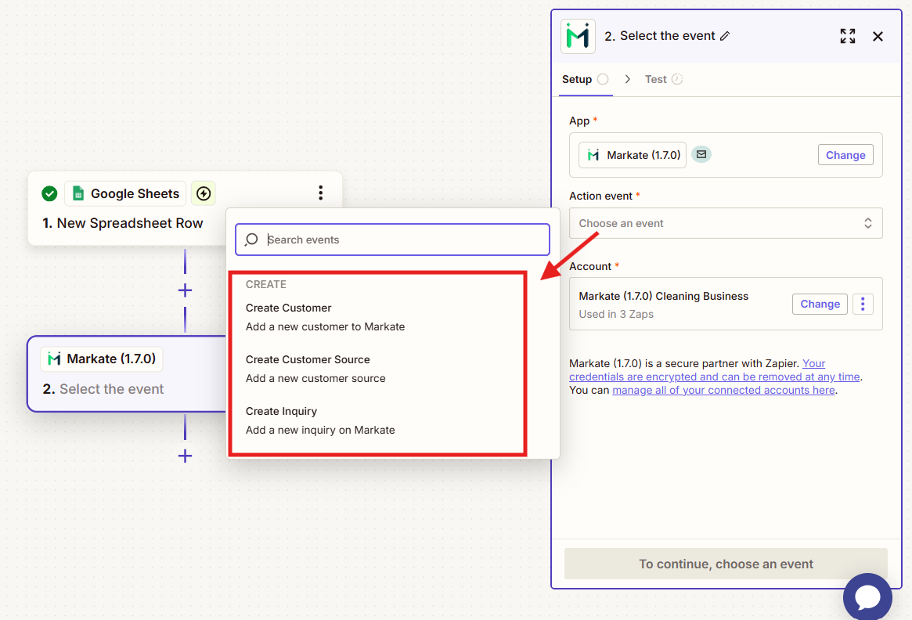Click the green check status on Google Sheets step

click(x=49, y=193)
